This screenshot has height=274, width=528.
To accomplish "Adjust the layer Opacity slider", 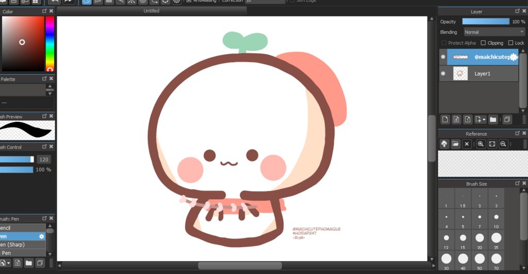I will pyautogui.click(x=486, y=21).
